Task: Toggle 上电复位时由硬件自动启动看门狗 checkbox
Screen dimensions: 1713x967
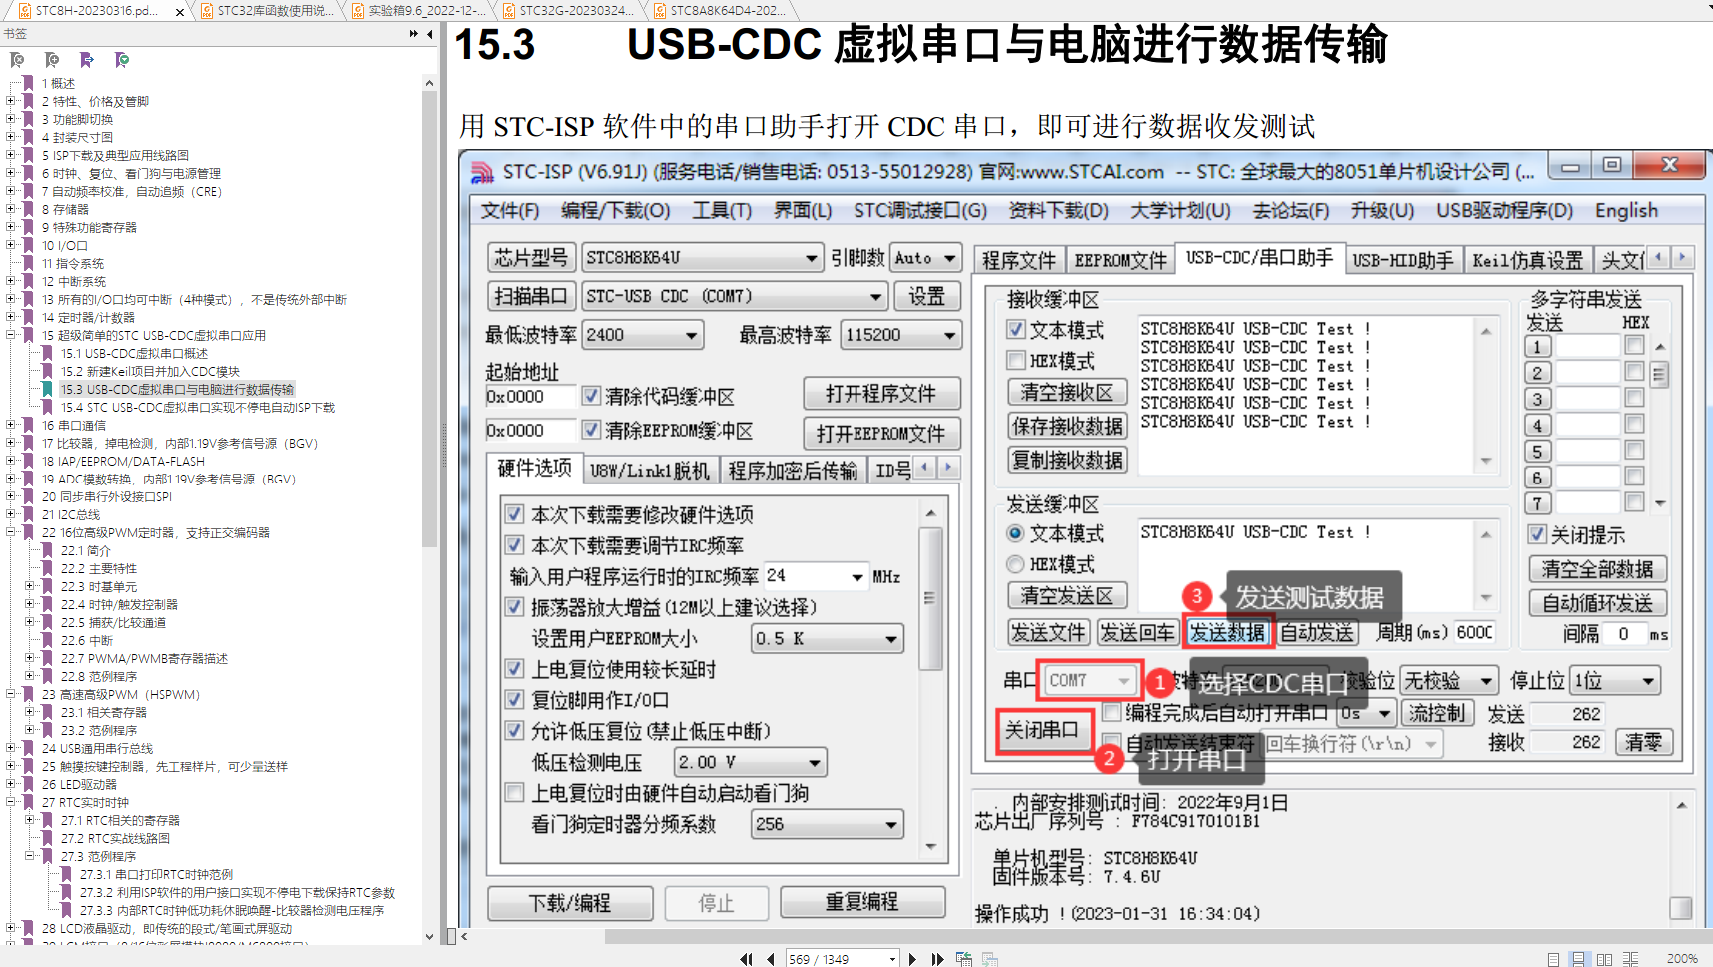Action: 514,793
